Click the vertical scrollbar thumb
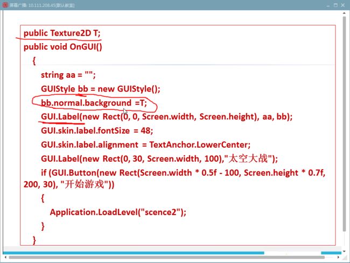Image resolution: width=350 pixels, height=263 pixels. [344, 124]
